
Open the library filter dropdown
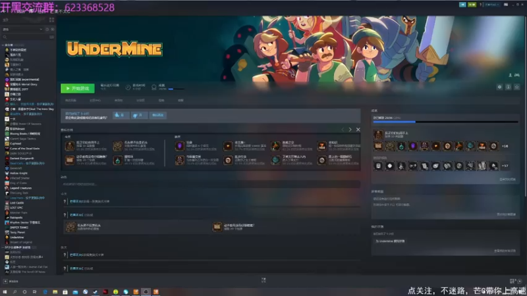[x=23, y=29]
